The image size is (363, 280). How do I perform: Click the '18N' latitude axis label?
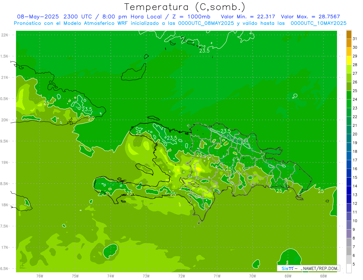point(5,205)
